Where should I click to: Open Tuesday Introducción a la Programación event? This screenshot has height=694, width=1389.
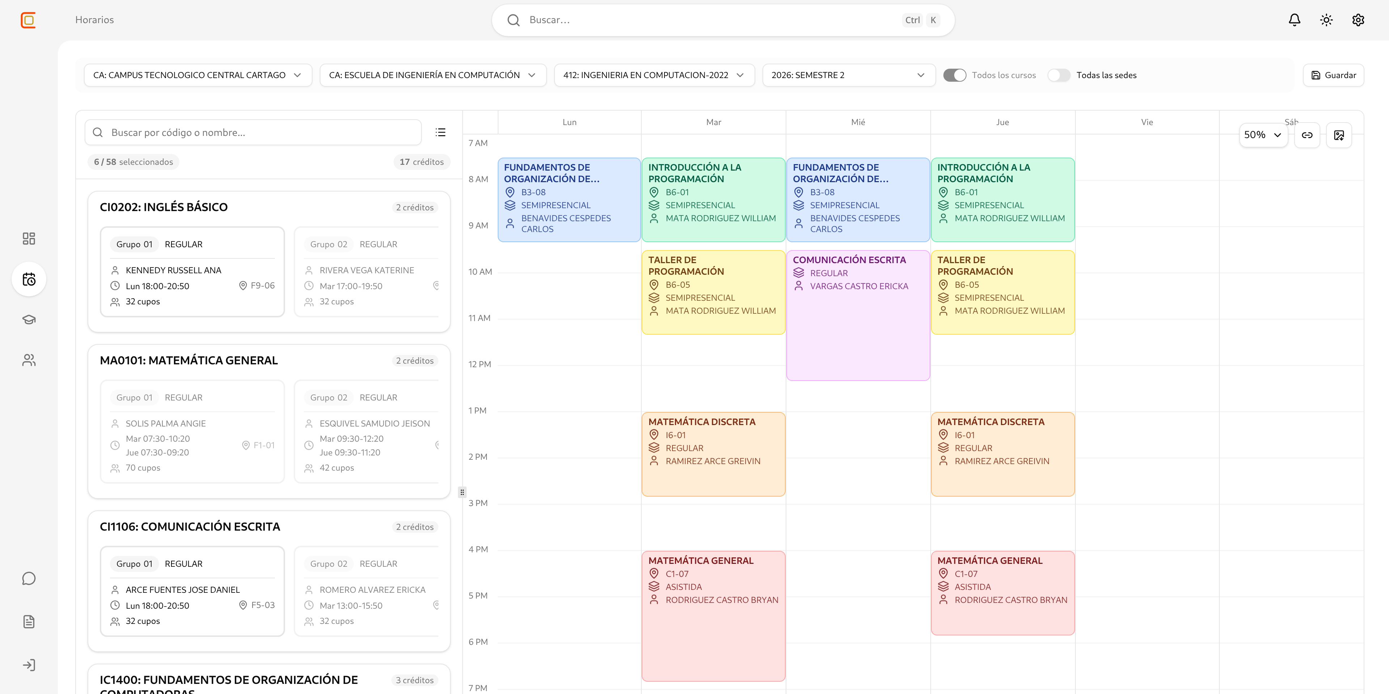713,200
